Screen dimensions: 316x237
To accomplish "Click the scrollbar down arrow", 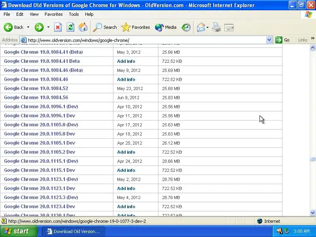I will pyautogui.click(x=312, y=213).
